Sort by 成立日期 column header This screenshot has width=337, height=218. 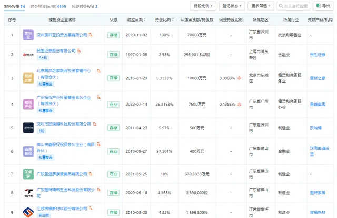click(x=135, y=19)
